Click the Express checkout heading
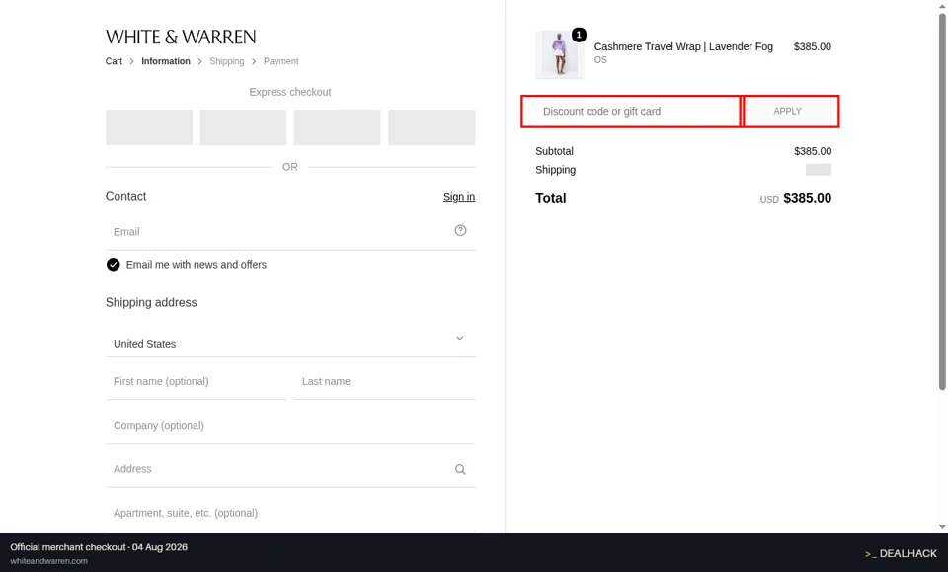 coord(290,92)
